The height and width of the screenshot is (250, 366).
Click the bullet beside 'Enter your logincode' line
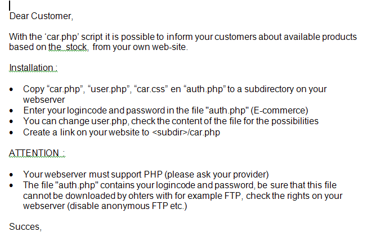12,111
